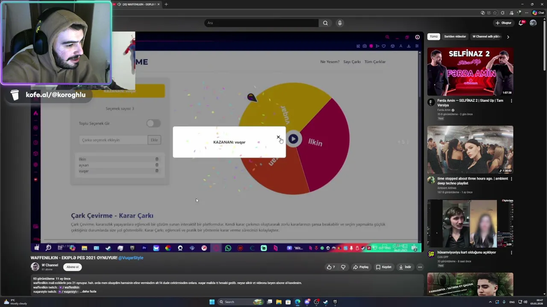Select the WAFFENILKIN browser tab

137,4
